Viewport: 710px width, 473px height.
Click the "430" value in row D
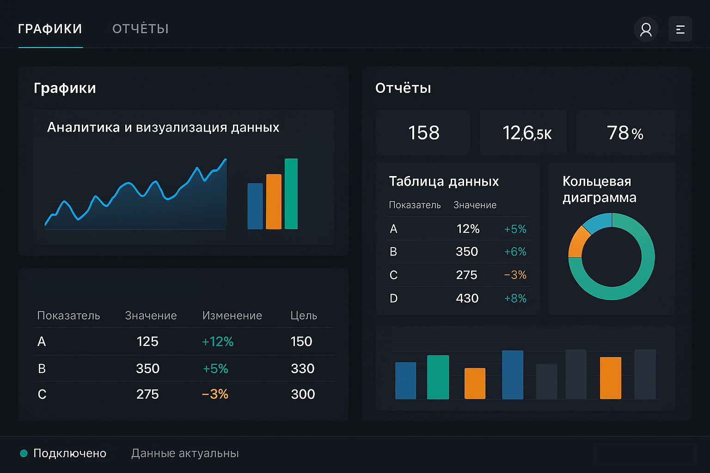(467, 298)
